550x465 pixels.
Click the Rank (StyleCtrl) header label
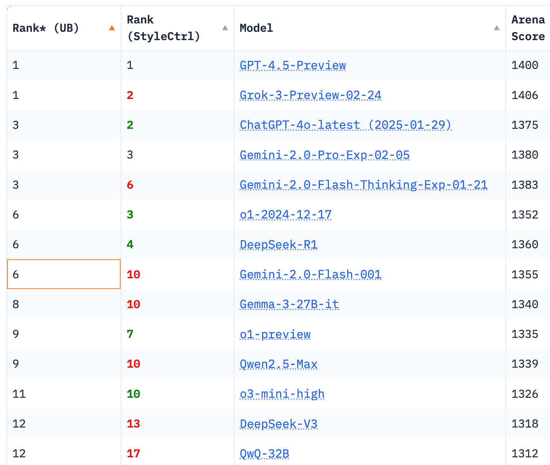163,28
